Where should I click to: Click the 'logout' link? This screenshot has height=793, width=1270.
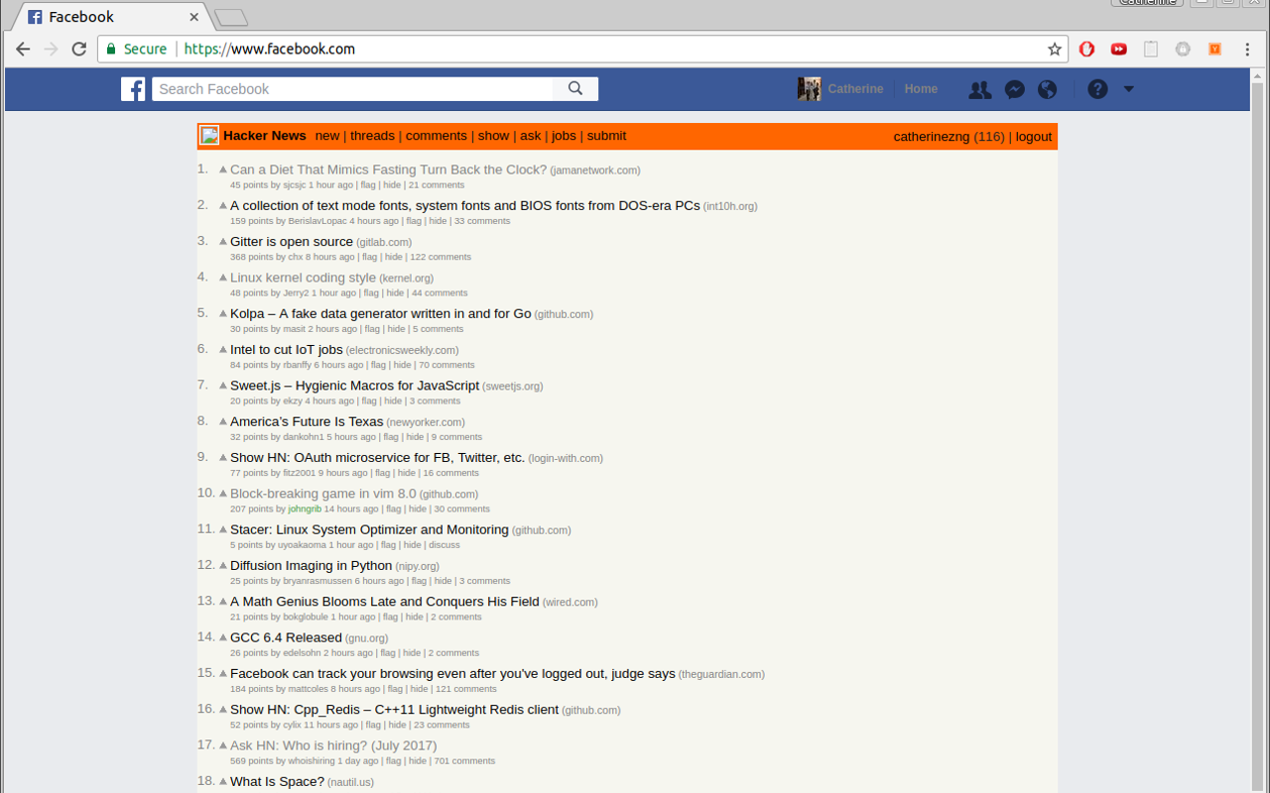[x=1034, y=137]
